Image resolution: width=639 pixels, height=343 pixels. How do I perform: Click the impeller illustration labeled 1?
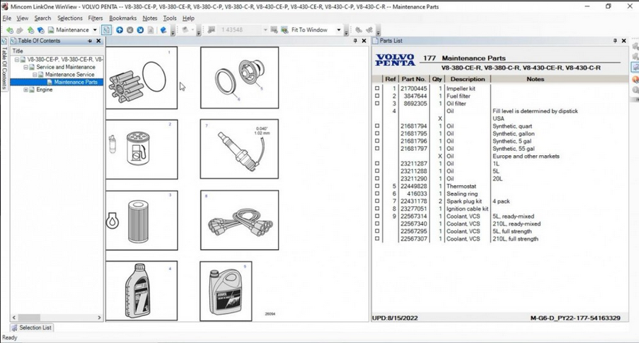click(142, 78)
